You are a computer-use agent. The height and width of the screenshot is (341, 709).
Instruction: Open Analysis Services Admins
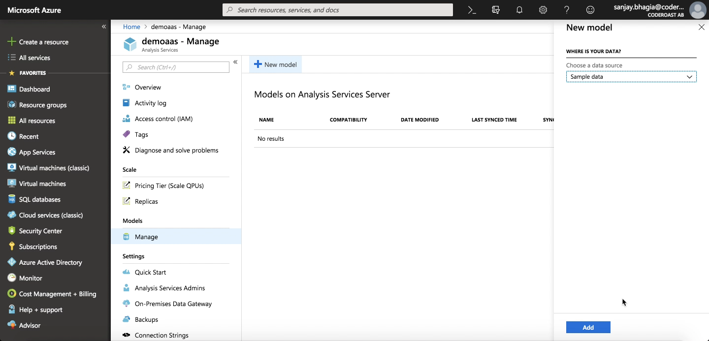tap(170, 288)
